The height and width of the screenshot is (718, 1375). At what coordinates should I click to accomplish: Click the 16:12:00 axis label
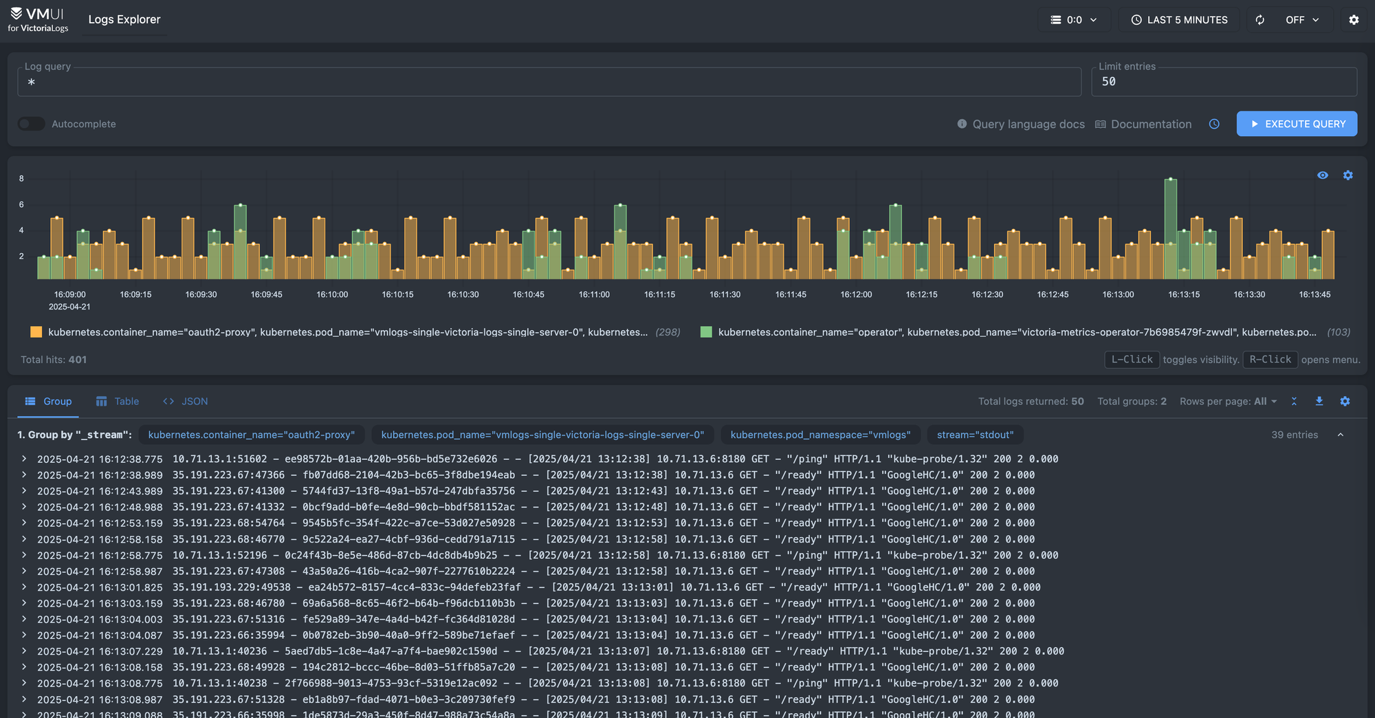(856, 294)
